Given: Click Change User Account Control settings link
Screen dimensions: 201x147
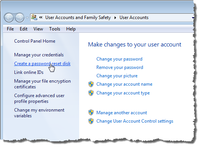Looking at the screenshot, I should pos(135,121).
